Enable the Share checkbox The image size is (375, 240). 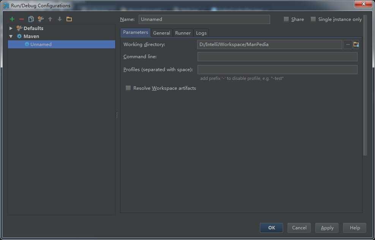pyautogui.click(x=286, y=19)
